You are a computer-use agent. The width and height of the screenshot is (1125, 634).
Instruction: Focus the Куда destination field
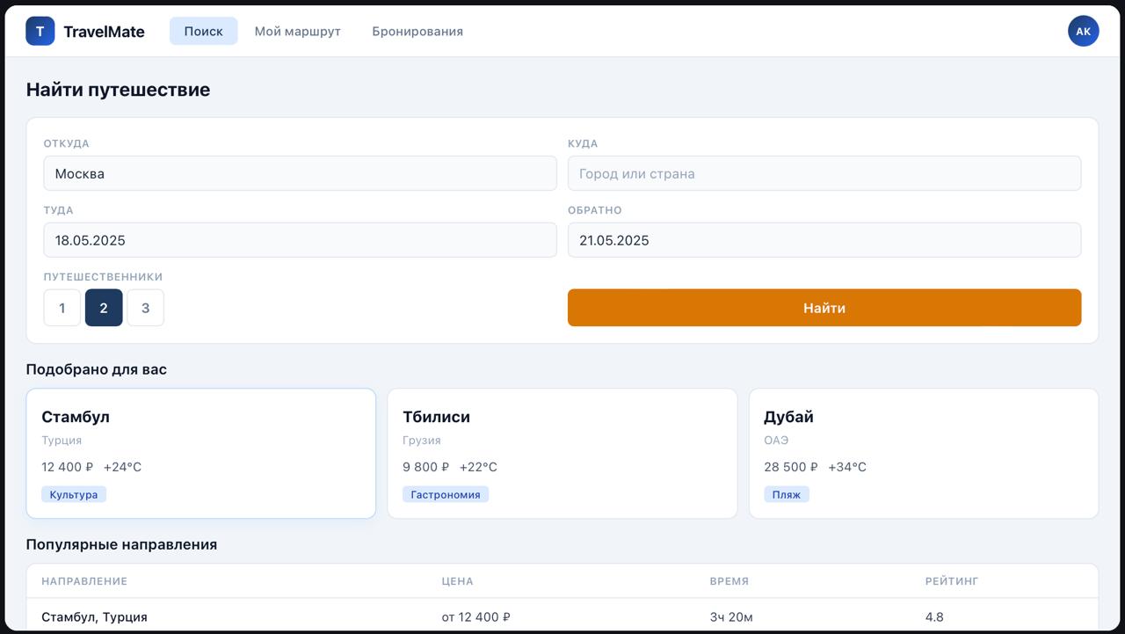[x=824, y=173]
